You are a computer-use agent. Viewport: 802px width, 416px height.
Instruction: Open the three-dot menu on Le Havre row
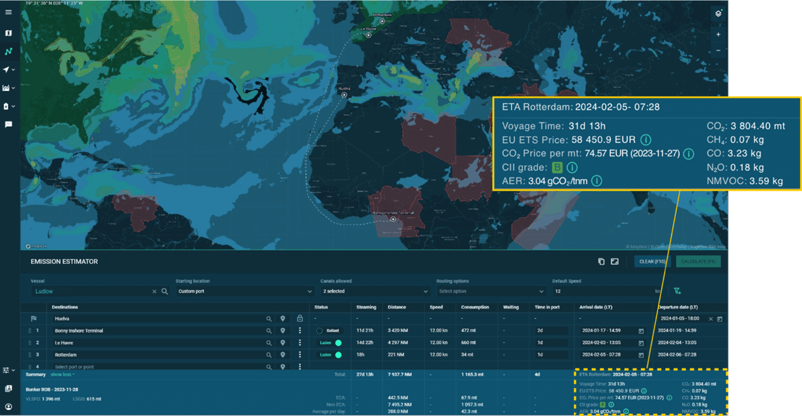(299, 342)
